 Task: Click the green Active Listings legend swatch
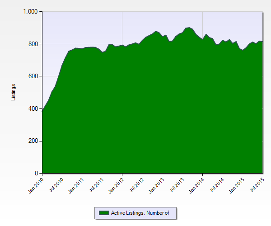pos(104,213)
